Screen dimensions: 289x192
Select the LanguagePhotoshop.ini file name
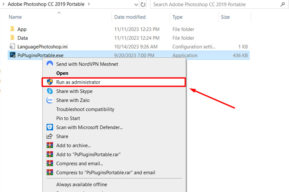[x=42, y=47]
